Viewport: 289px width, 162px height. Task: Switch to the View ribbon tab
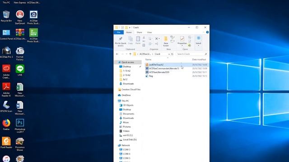click(149, 32)
